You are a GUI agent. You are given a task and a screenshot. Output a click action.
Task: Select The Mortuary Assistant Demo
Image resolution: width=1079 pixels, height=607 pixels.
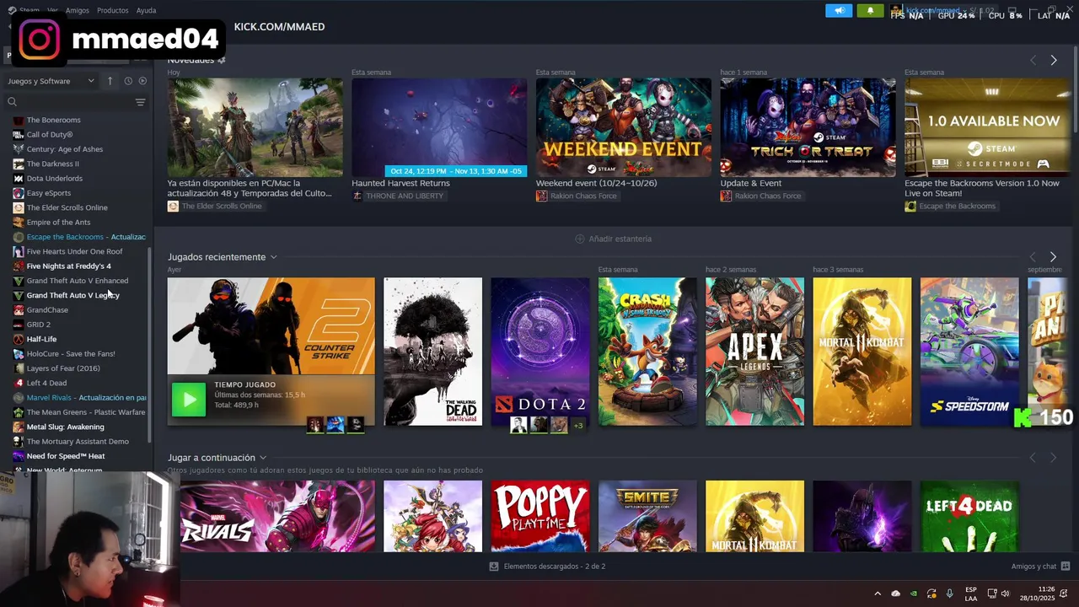pyautogui.click(x=78, y=441)
